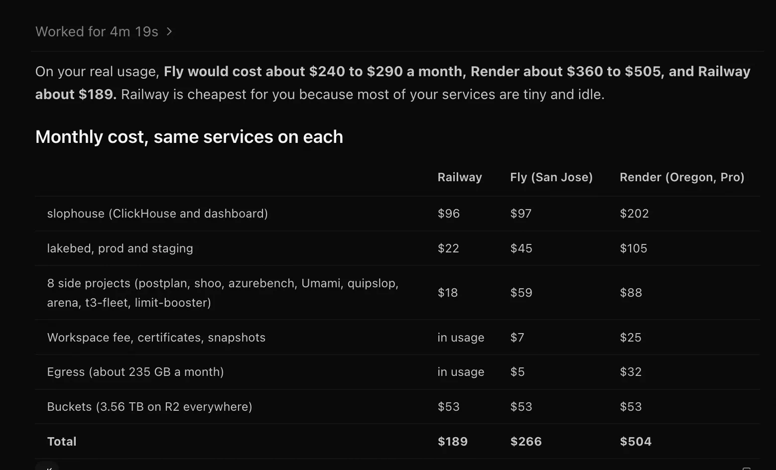Click the bold "Fly would cost about $240 to $290" text
The image size is (776, 470).
point(283,72)
